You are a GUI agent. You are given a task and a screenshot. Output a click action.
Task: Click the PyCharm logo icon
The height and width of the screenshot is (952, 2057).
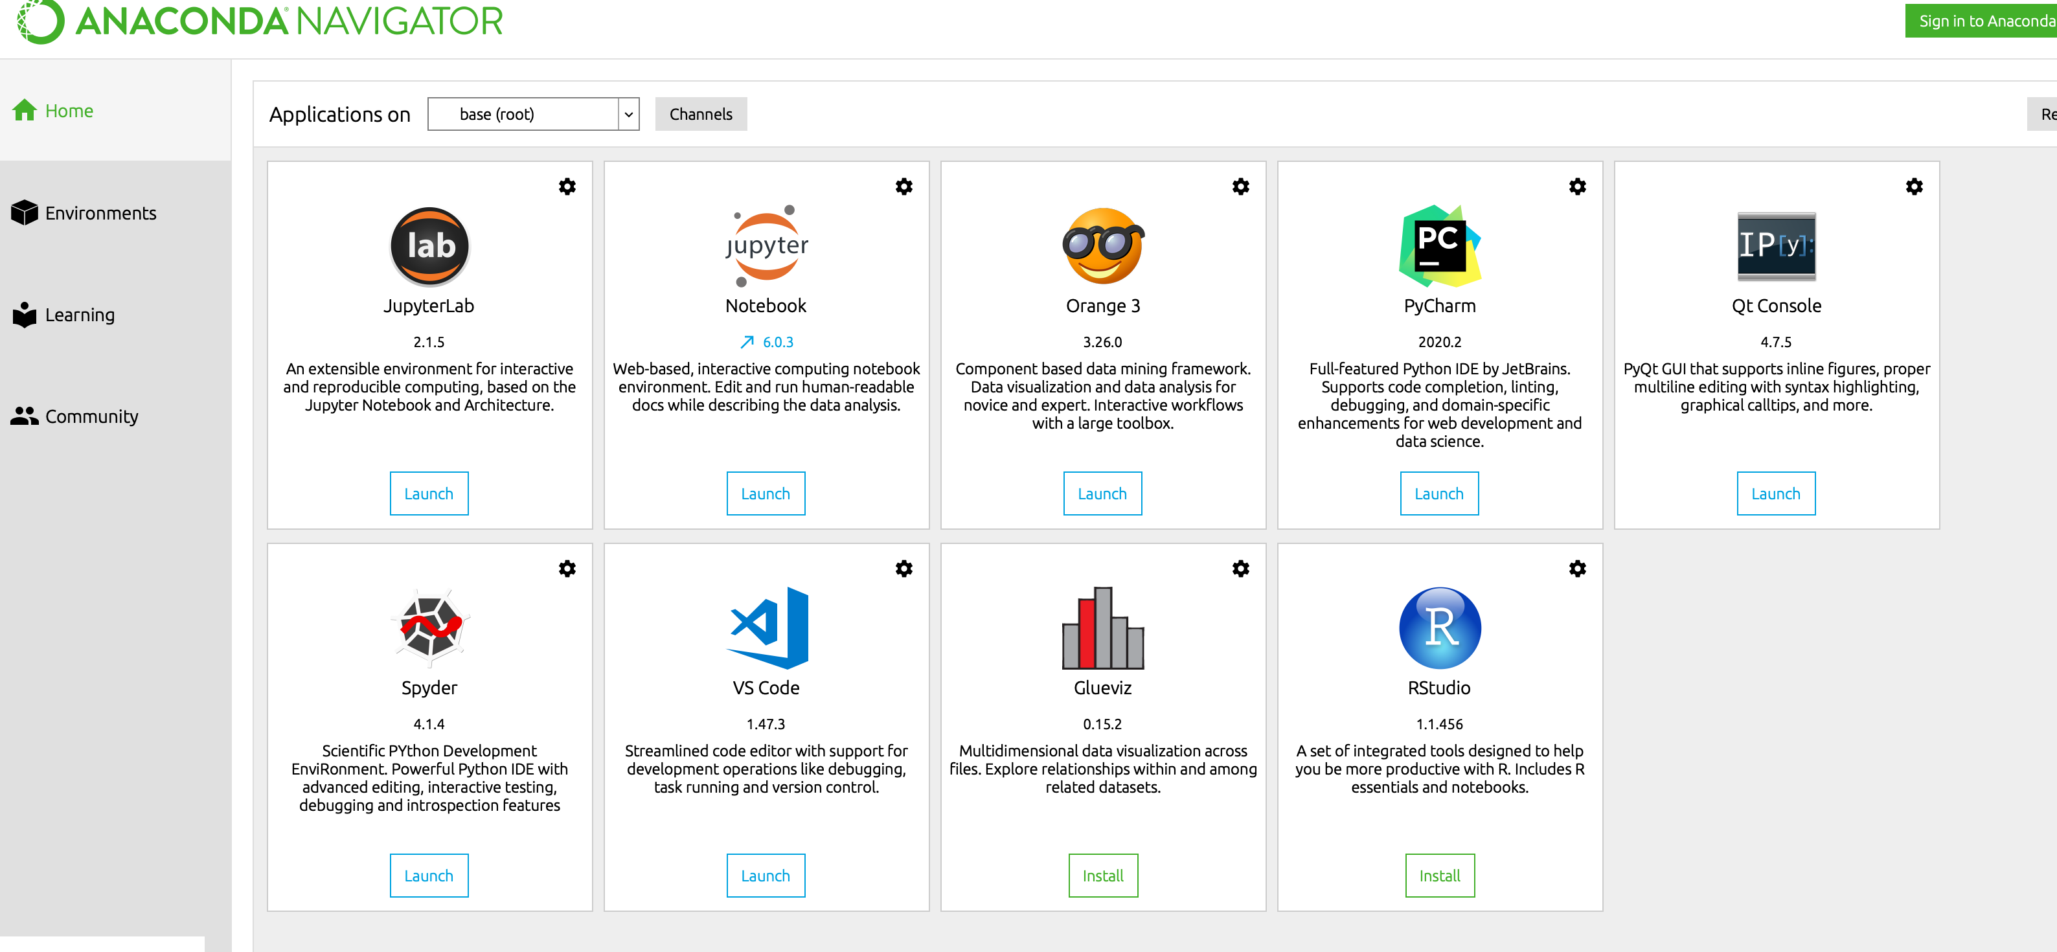[1439, 246]
